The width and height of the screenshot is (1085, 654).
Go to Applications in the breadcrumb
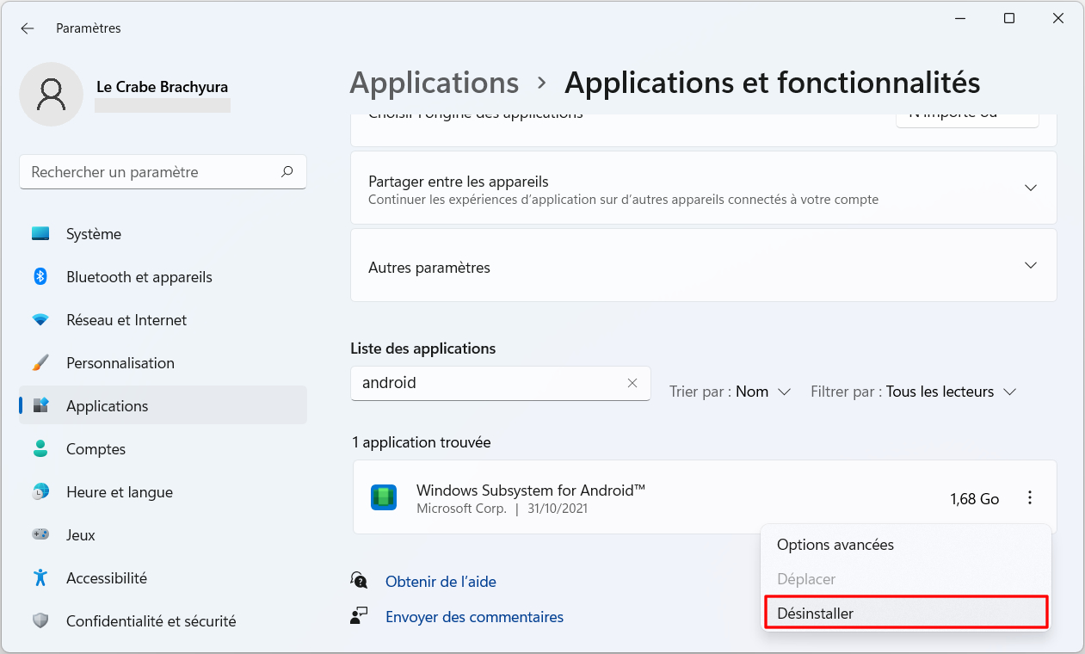click(x=435, y=83)
